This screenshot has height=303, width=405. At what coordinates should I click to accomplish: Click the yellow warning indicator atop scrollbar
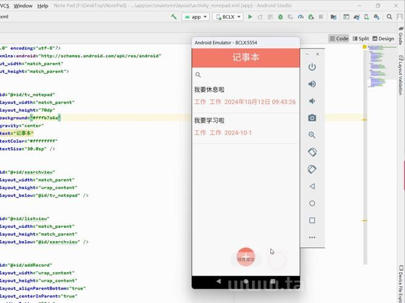[x=364, y=47]
